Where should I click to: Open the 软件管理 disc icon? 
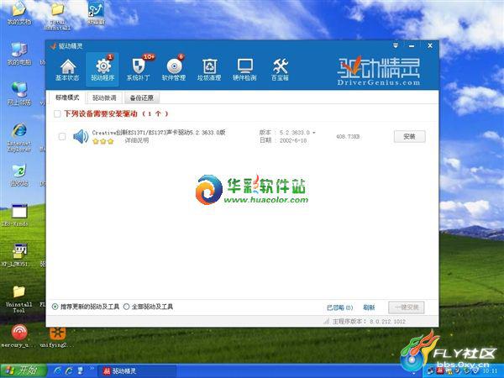tap(174, 70)
